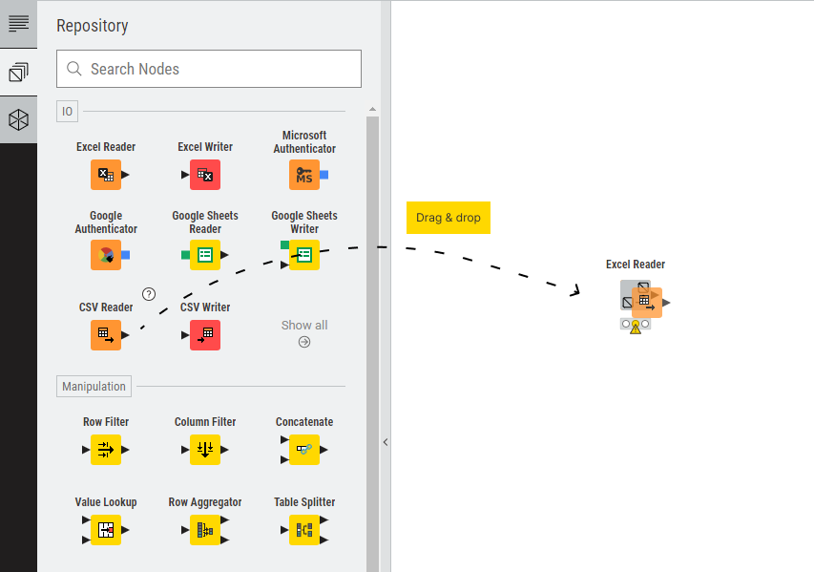Click the Value Lookup node icon
The height and width of the screenshot is (572, 814).
(x=106, y=530)
